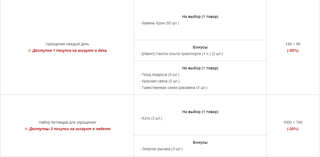The image size is (320, 157).
Task: Click the 'Бонусы' heading above Энергия рысака
Action: (200, 142)
